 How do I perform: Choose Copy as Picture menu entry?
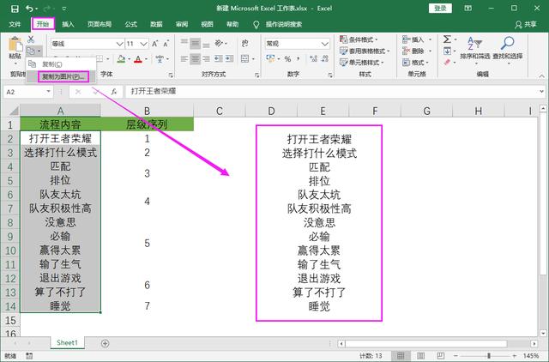63,76
